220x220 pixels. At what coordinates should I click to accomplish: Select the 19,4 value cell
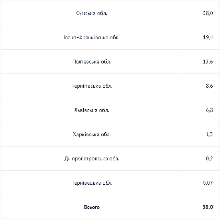(x=201, y=37)
